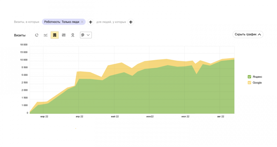277x147 pixels.
Task: Select the line chart view icon
Action: pyautogui.click(x=45, y=35)
